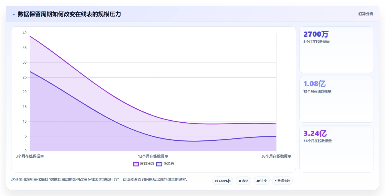Click the 12个月在线数据量 x-axis label

(153, 156)
